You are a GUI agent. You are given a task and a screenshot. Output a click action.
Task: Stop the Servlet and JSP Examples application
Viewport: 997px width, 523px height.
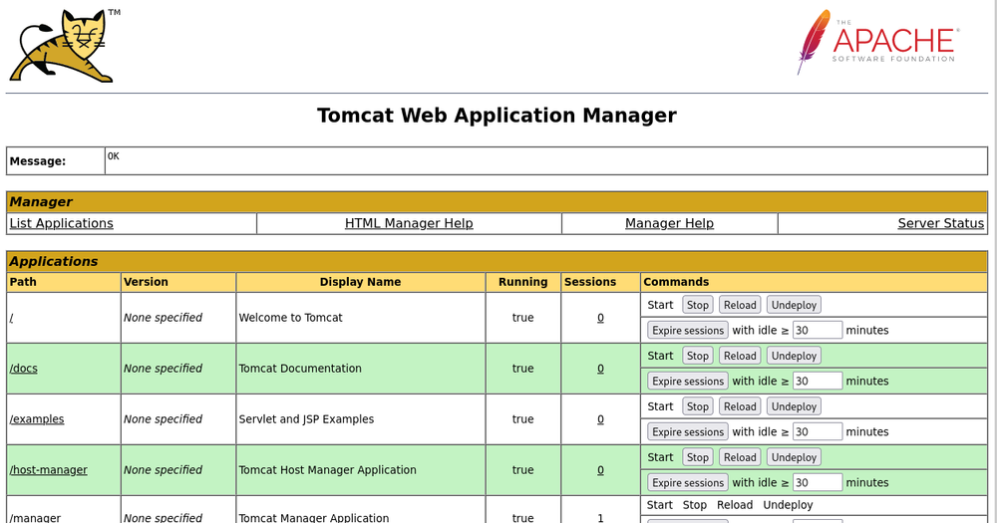[698, 406]
